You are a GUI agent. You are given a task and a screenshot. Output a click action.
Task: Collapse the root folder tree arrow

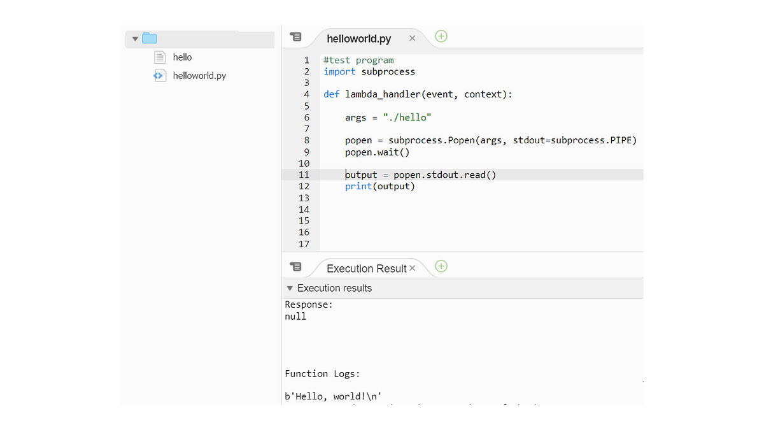[x=135, y=39]
